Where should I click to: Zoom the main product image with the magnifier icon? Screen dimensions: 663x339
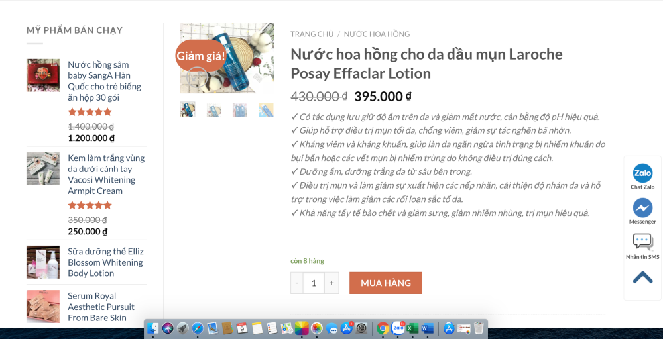pos(197,77)
